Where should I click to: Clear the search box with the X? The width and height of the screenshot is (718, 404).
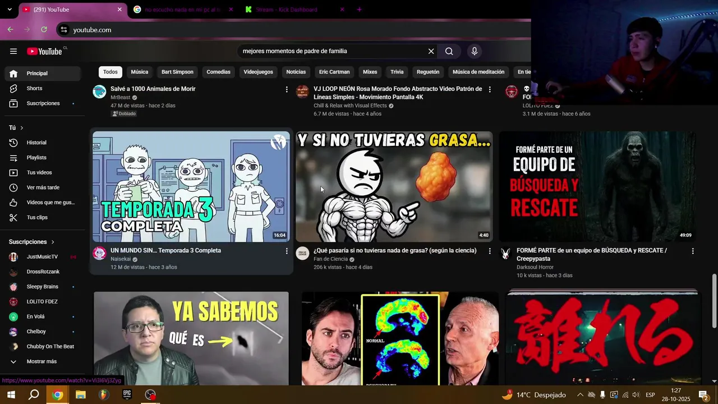click(431, 51)
